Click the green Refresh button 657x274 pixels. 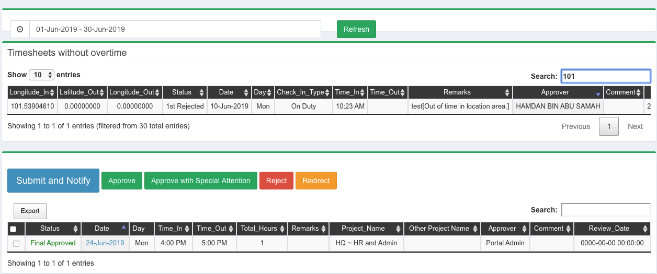pyautogui.click(x=356, y=29)
